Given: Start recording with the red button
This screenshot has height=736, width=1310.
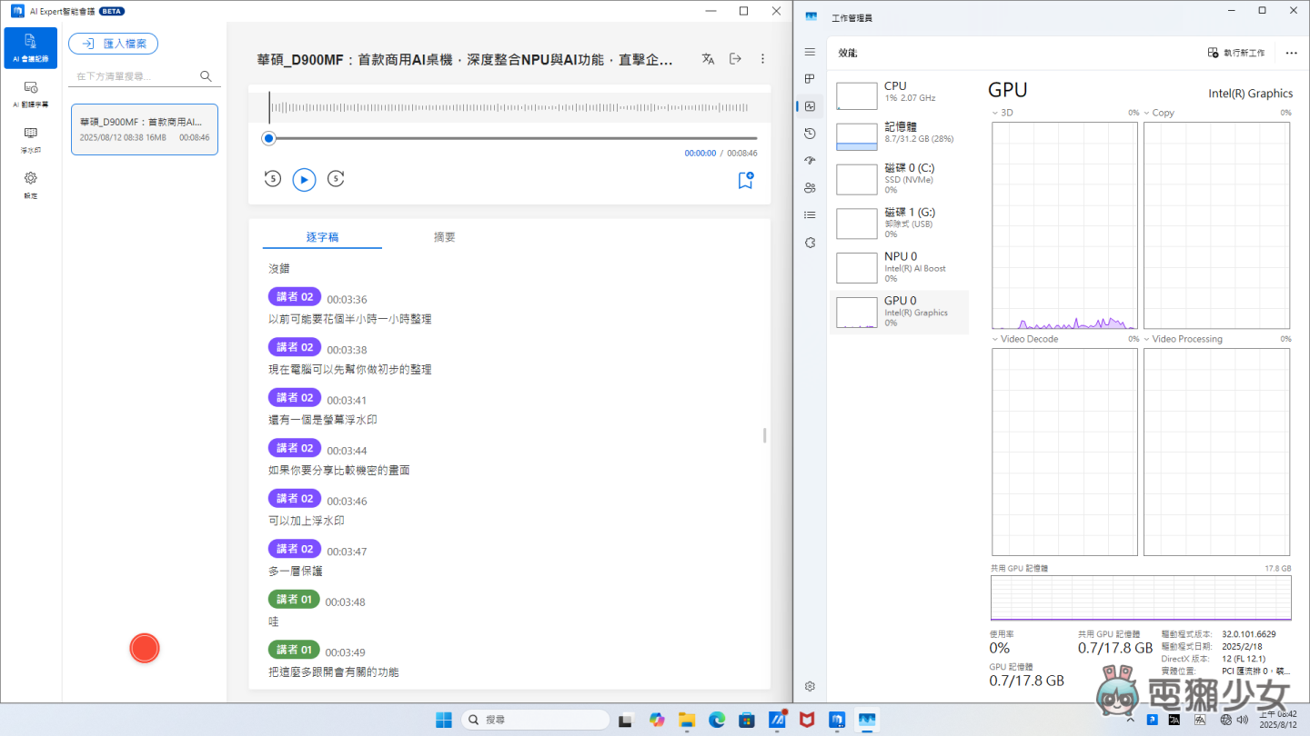Looking at the screenshot, I should [x=145, y=648].
